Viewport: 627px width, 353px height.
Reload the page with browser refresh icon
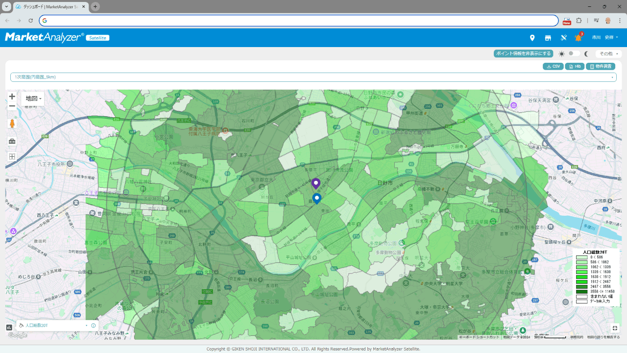[30, 21]
